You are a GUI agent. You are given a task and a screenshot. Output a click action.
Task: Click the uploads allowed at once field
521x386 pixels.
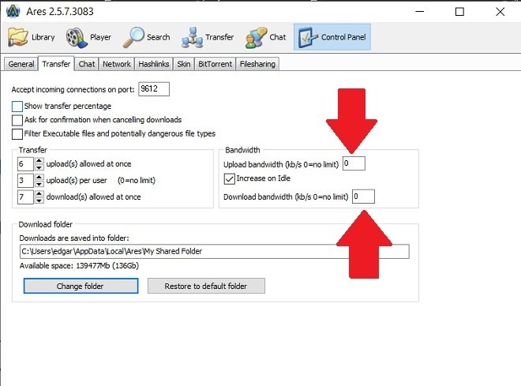click(25, 163)
